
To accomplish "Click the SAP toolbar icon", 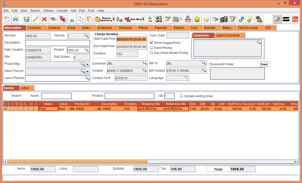I will pyautogui.click(x=286, y=19).
